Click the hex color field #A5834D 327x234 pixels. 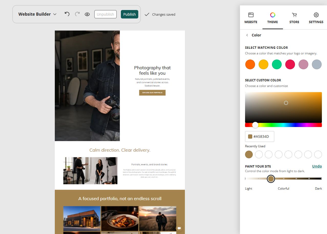pos(260,136)
